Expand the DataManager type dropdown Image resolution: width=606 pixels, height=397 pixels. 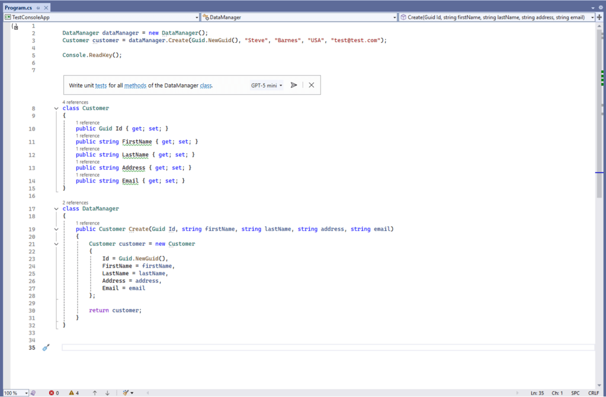coord(395,18)
